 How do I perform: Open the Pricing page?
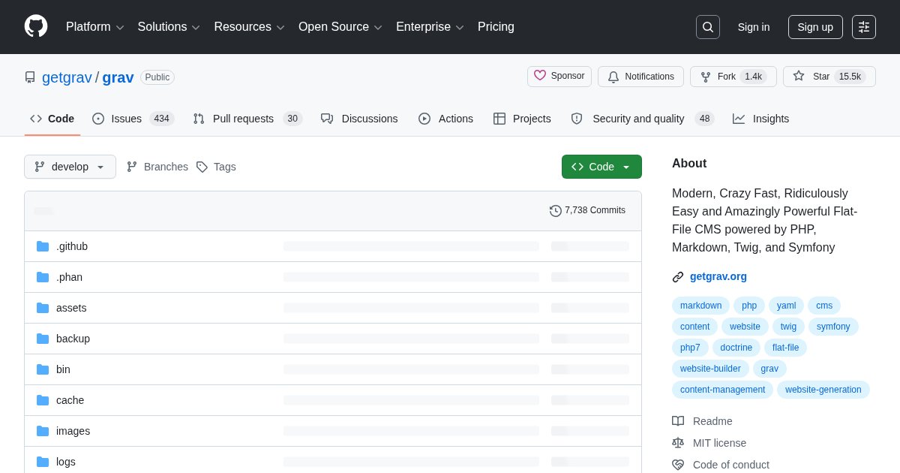496,27
